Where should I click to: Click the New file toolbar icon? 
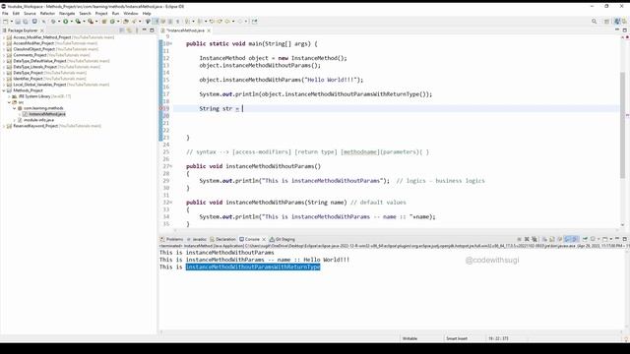tap(5, 22)
